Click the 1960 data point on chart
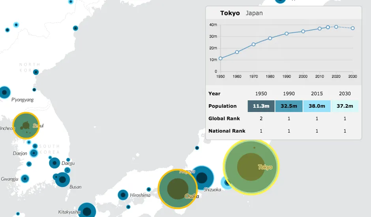The height and width of the screenshot is (217, 371). (x=237, y=52)
